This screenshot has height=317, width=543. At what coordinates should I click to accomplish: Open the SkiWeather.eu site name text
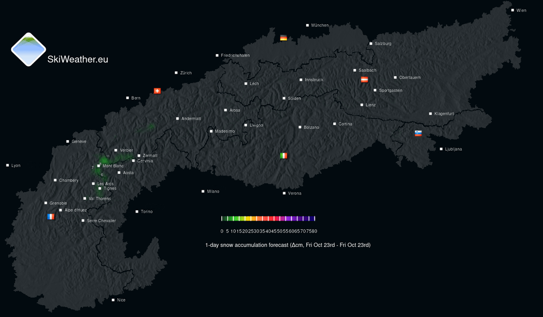[78, 60]
